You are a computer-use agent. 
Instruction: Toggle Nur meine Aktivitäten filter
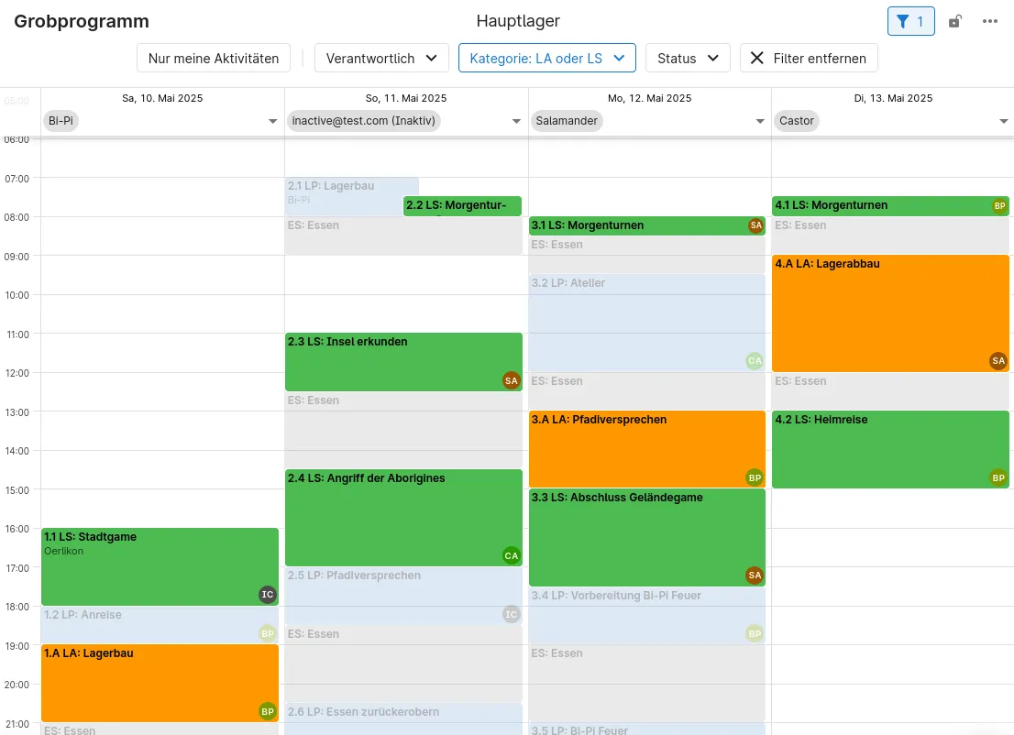pyautogui.click(x=214, y=58)
